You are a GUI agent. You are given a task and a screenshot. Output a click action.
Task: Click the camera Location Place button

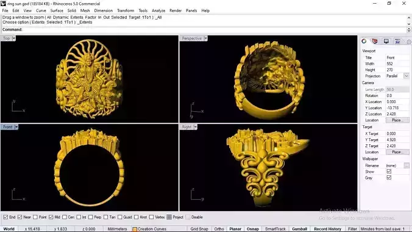(397, 120)
